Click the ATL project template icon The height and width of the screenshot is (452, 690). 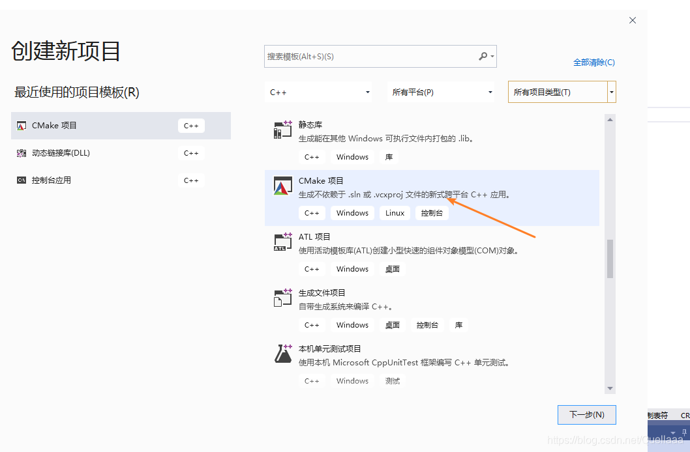[x=282, y=242]
